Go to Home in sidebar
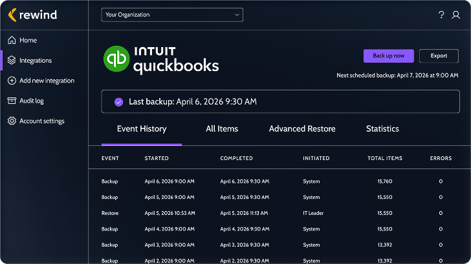471x264 pixels. click(x=28, y=40)
